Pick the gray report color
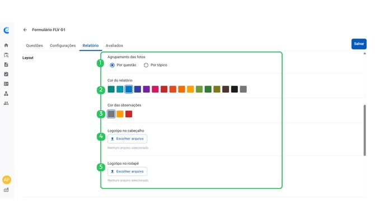The height and width of the screenshot is (210, 375). click(x=243, y=89)
